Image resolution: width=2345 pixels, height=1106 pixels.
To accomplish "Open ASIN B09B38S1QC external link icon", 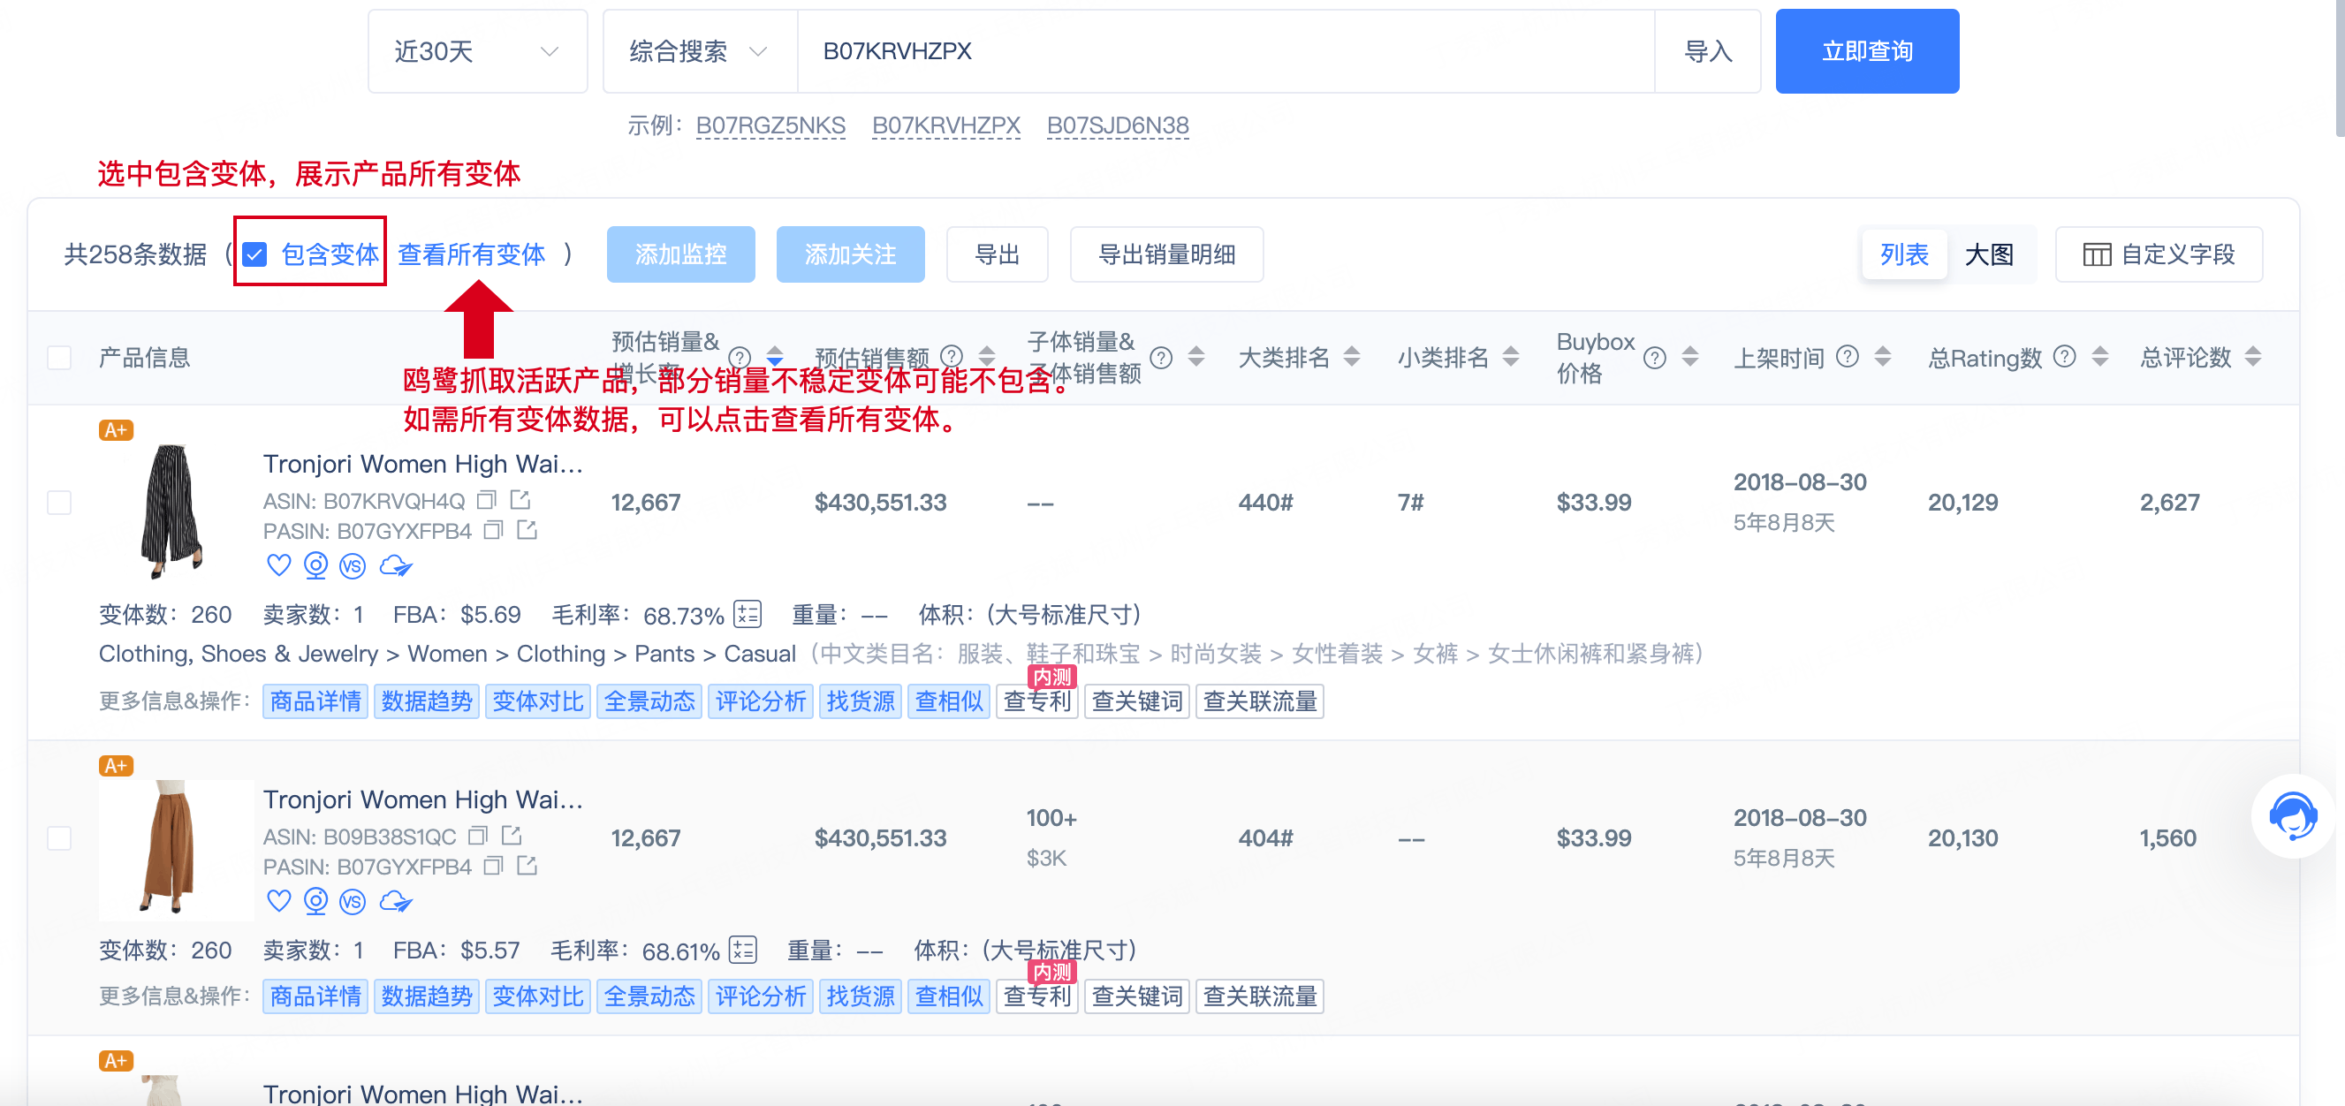I will [x=512, y=836].
